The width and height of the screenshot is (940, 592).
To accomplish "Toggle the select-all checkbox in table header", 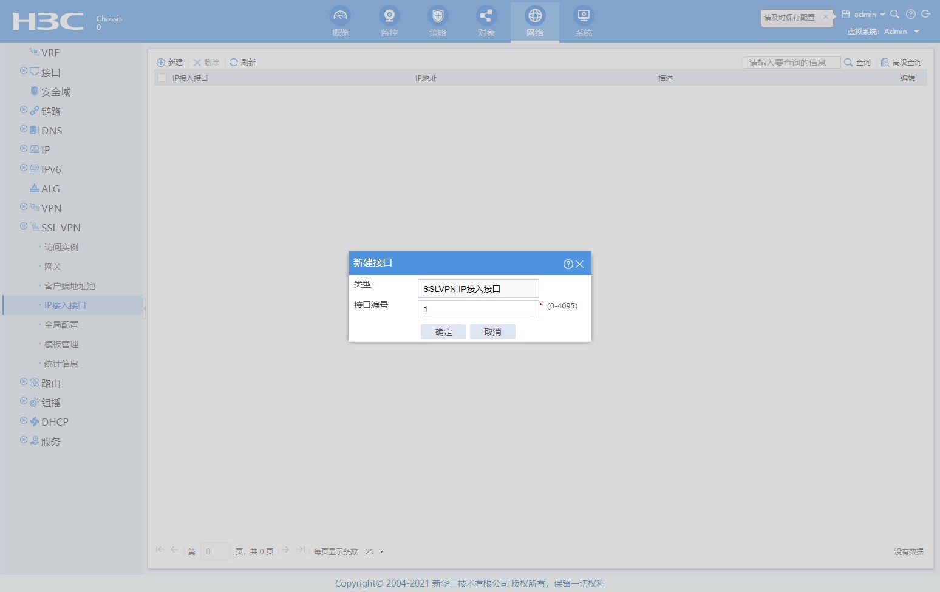I will coord(162,78).
